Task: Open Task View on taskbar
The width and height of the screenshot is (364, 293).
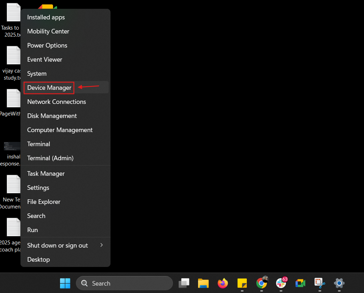Action: point(184,283)
